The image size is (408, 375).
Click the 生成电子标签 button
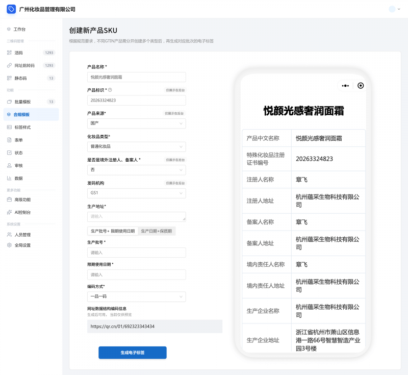coord(133,353)
